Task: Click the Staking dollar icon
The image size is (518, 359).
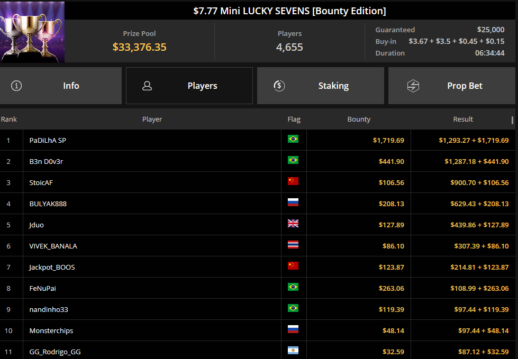Action: click(x=279, y=86)
